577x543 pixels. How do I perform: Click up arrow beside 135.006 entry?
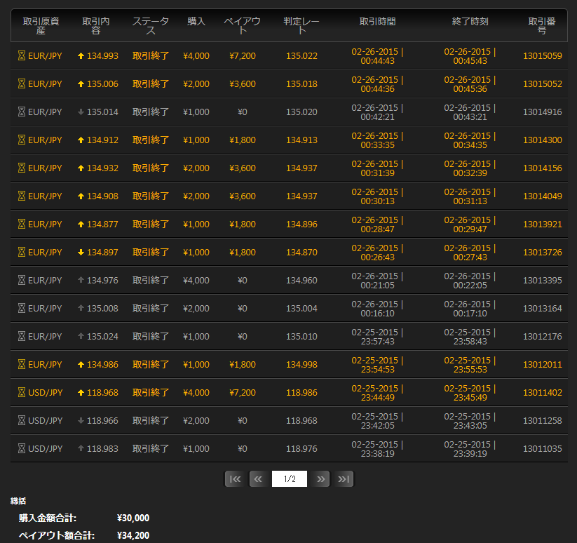pyautogui.click(x=81, y=83)
